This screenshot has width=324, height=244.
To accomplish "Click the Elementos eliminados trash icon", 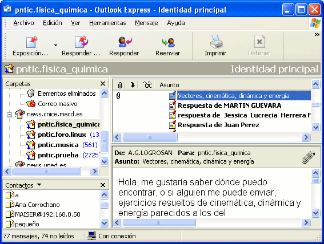I will 31,93.
